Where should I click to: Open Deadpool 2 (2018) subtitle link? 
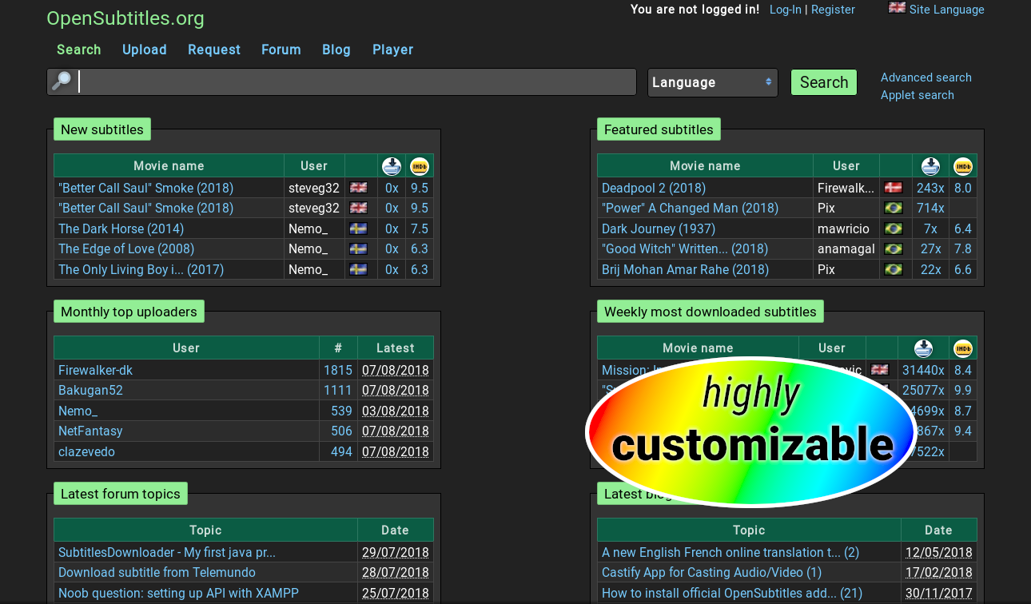coord(653,188)
